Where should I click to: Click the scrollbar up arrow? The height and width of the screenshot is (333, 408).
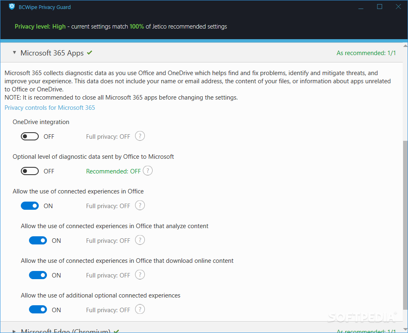click(x=405, y=46)
